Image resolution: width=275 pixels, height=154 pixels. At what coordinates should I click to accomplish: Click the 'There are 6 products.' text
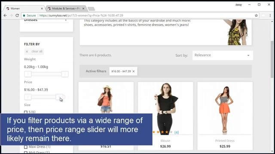tap(95, 55)
